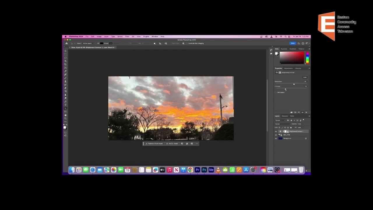The height and width of the screenshot is (210, 373).
Task: Open the Image menu
Action: click(99, 36)
